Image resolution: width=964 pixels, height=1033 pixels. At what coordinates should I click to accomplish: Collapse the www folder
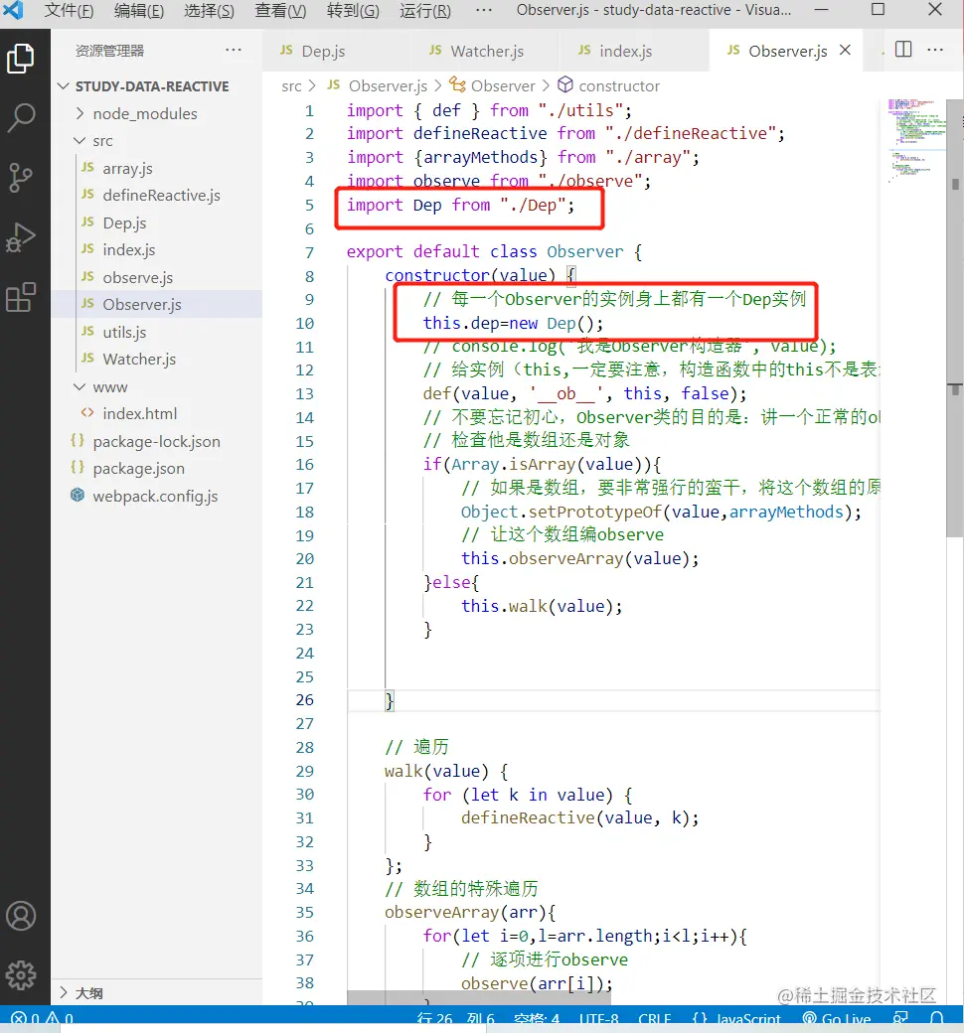(x=157, y=386)
